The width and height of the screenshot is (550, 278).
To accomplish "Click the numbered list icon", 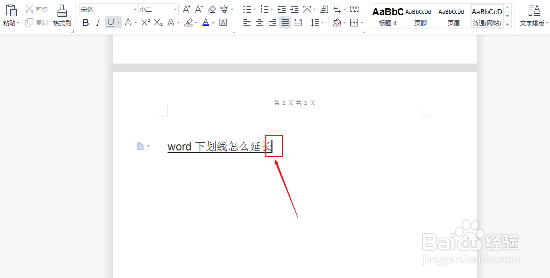I will (265, 9).
